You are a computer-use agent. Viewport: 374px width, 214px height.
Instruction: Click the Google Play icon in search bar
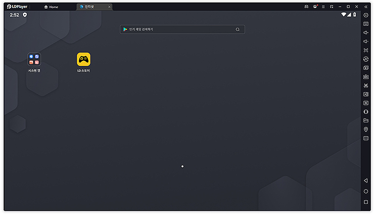pos(125,29)
